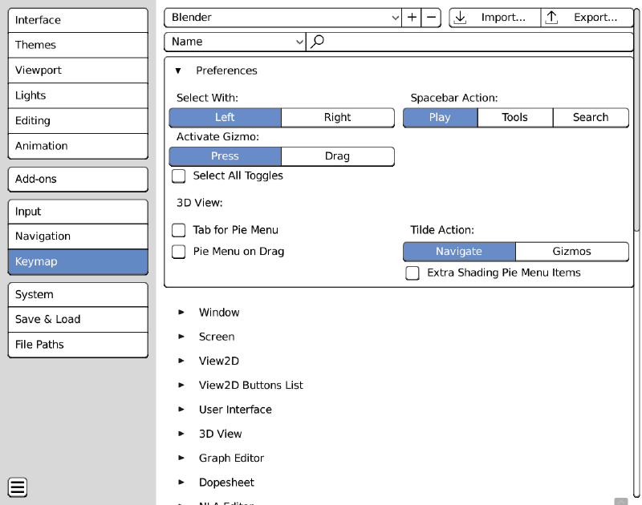Click the plus icon to add keymap preset

[412, 18]
